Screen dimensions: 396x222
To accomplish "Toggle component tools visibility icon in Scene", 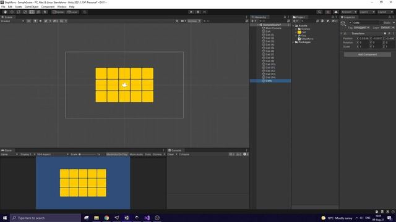I will click(x=177, y=21).
